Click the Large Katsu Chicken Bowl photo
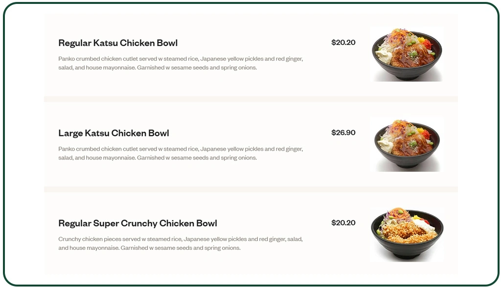 tap(407, 144)
